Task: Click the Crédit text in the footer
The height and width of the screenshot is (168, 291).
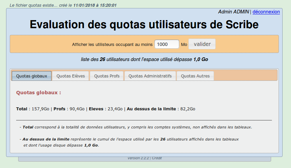Action: tap(157, 158)
